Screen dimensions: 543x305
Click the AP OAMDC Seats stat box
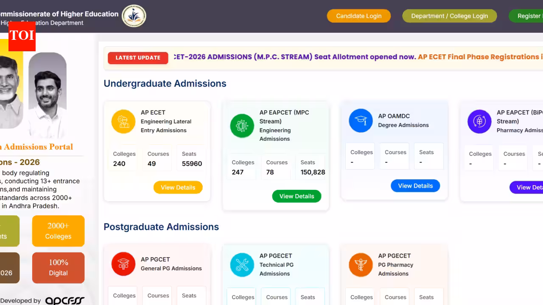(x=429, y=157)
